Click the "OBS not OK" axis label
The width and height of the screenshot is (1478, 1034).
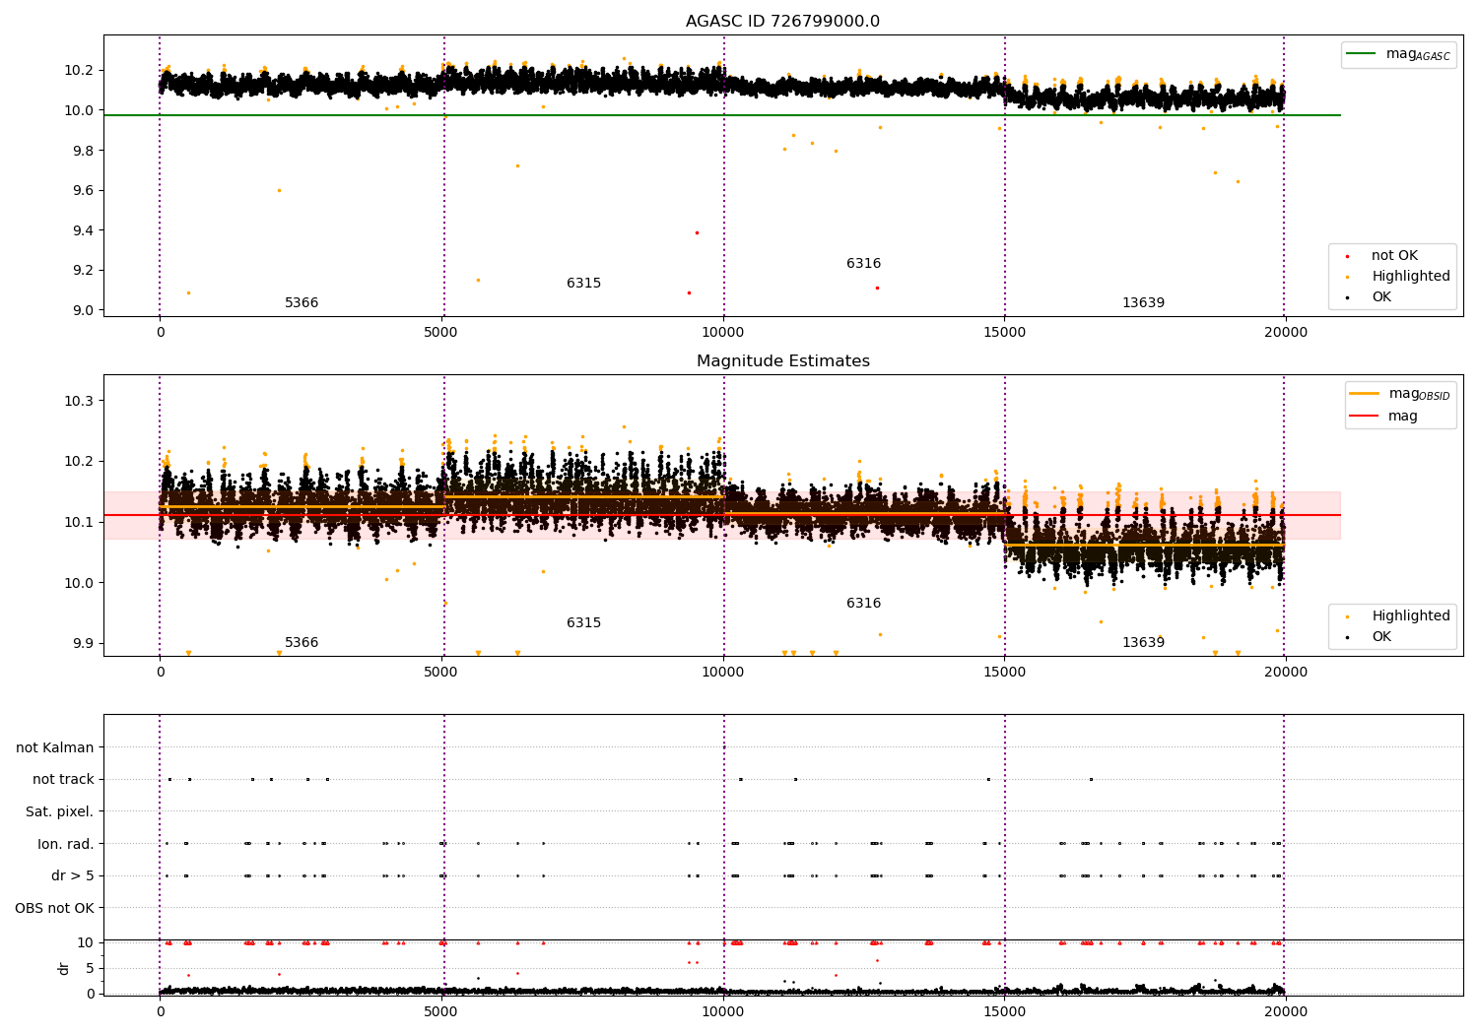[x=55, y=909]
